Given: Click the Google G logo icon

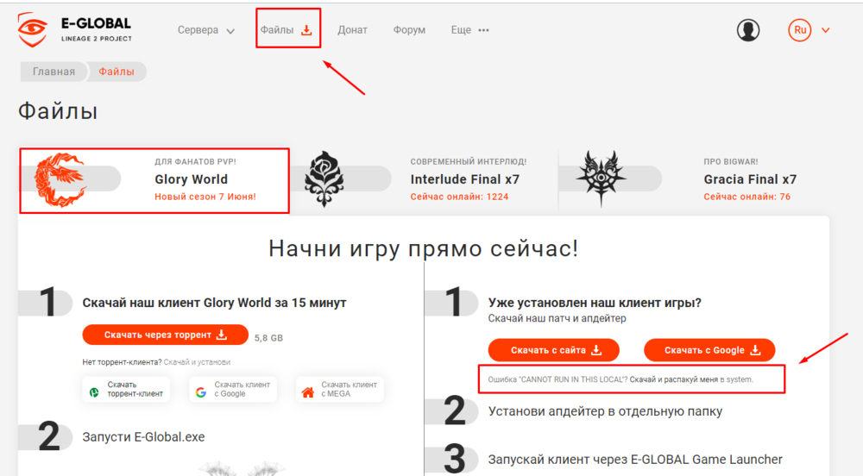Looking at the screenshot, I should click(201, 392).
